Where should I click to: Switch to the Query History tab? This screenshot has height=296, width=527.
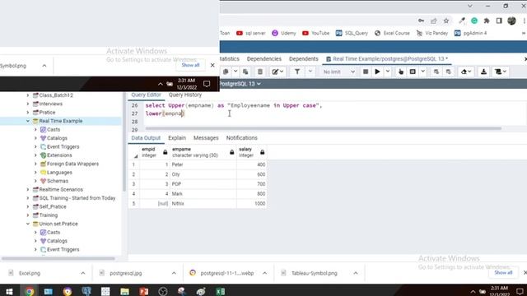(x=185, y=95)
